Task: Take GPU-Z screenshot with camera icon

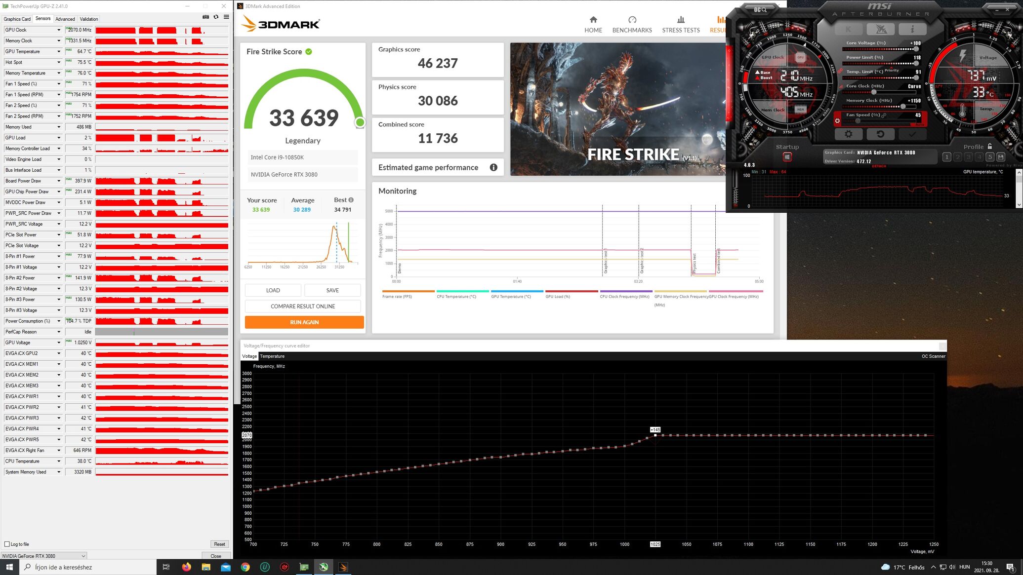Action: 205,17
